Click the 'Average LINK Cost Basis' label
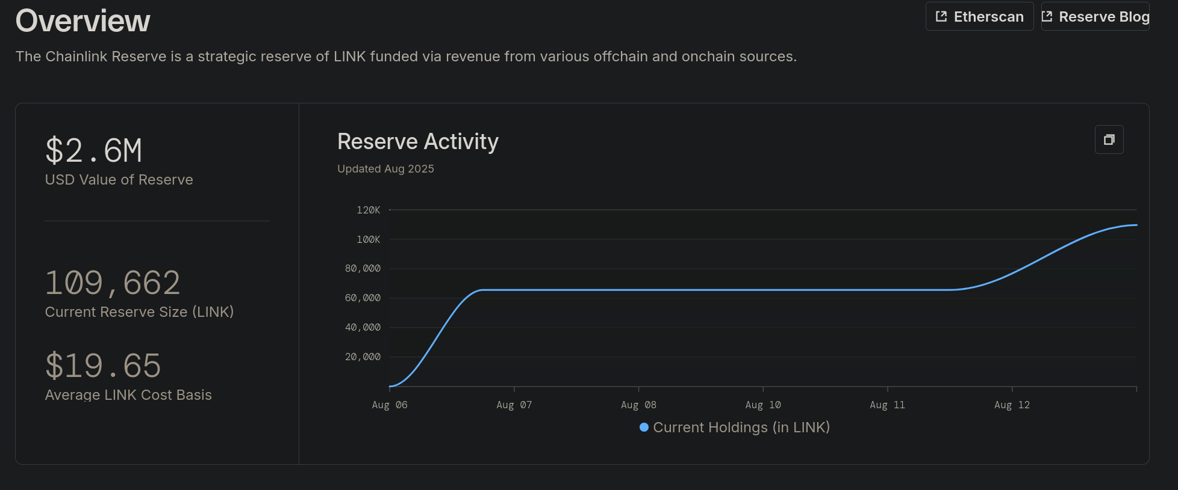Image resolution: width=1178 pixels, height=490 pixels. pyautogui.click(x=128, y=395)
